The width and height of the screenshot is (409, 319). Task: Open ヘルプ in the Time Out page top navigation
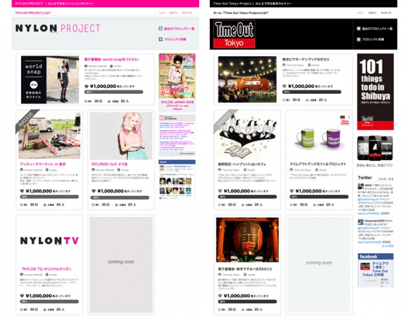click(x=360, y=13)
